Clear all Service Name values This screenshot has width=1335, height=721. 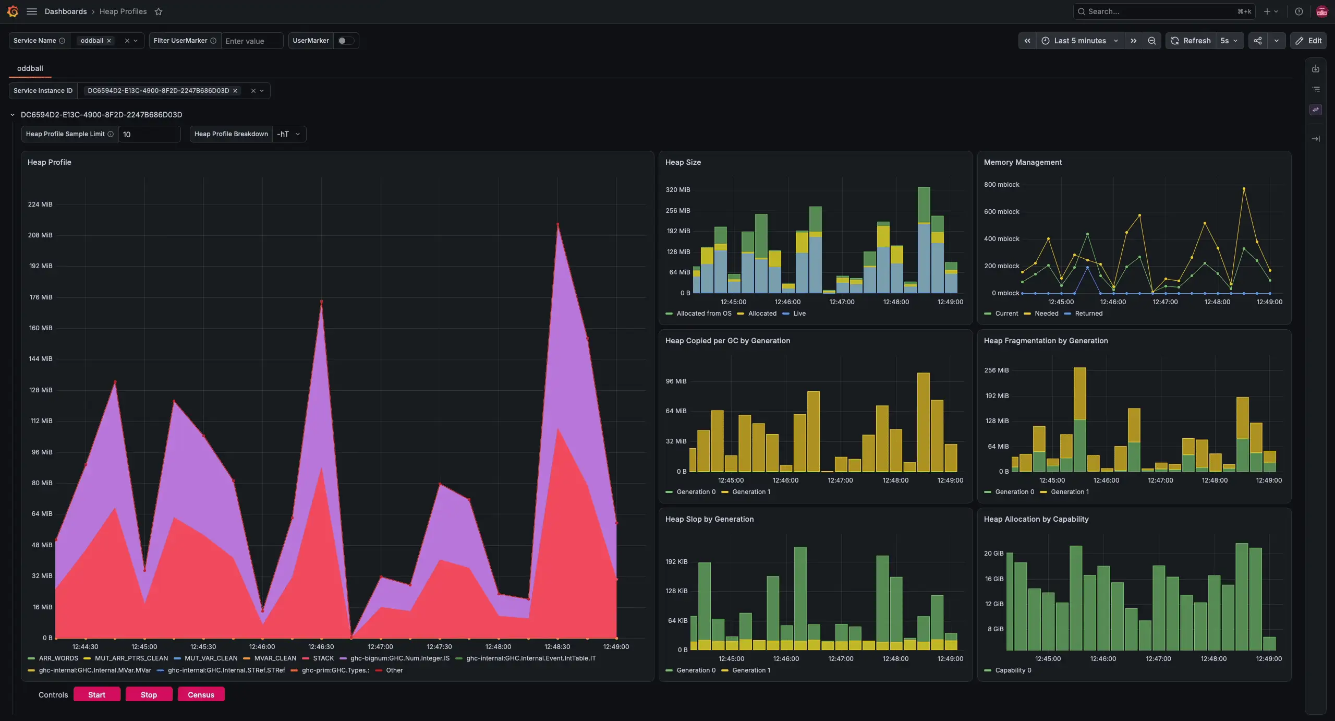[127, 41]
